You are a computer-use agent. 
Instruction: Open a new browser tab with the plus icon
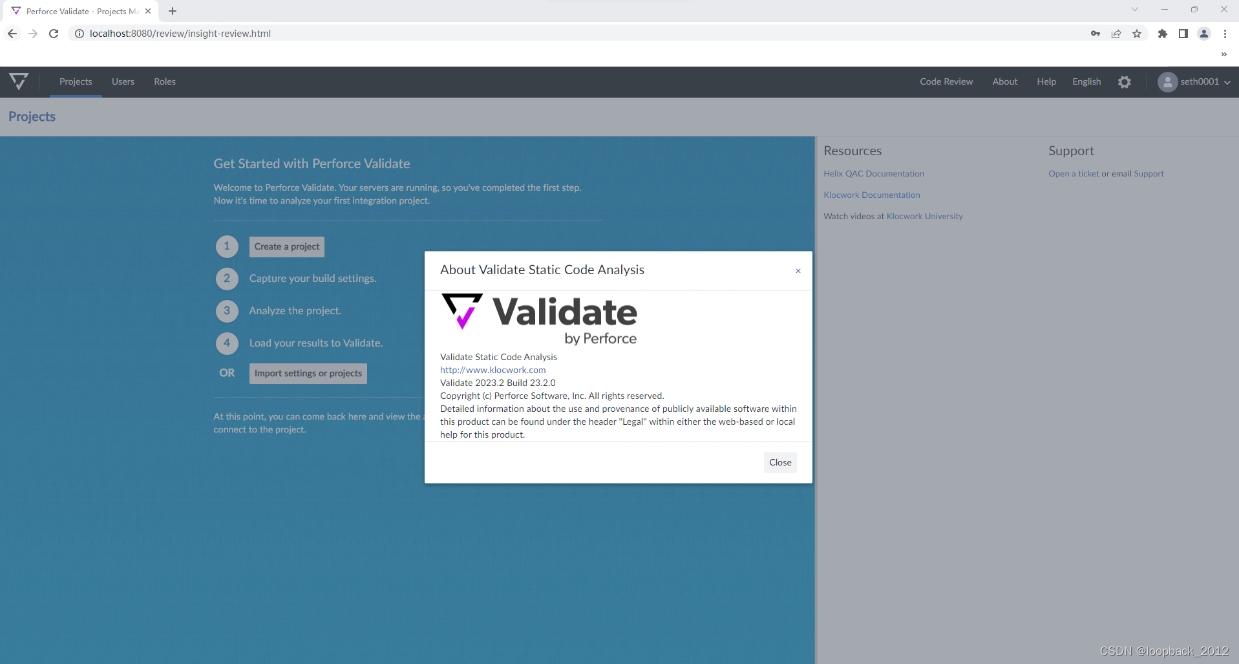tap(173, 11)
